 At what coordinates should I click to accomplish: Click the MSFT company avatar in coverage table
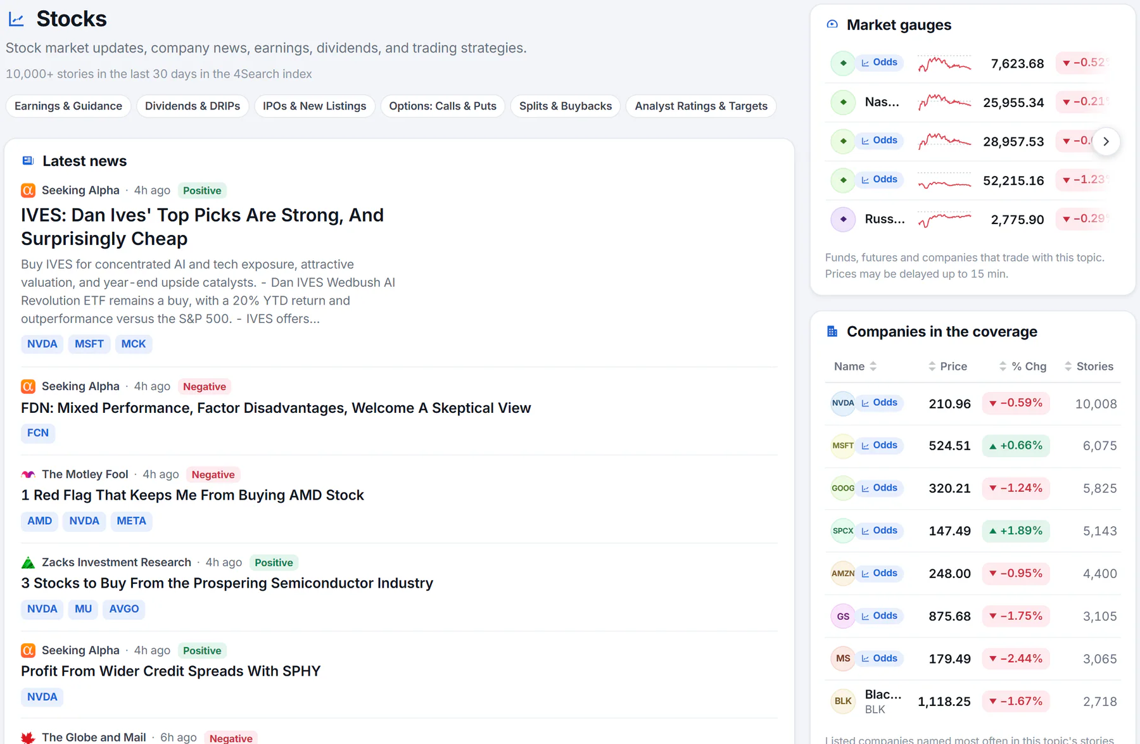(x=843, y=446)
